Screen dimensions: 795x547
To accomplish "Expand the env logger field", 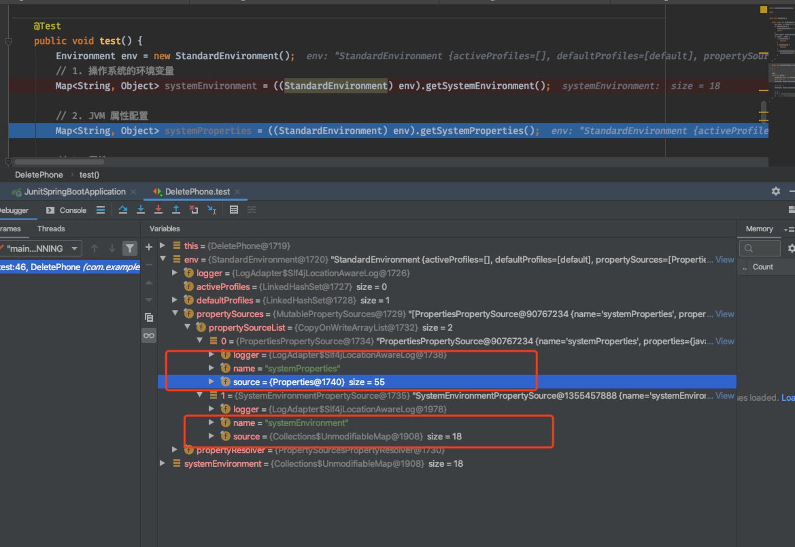I will point(175,273).
